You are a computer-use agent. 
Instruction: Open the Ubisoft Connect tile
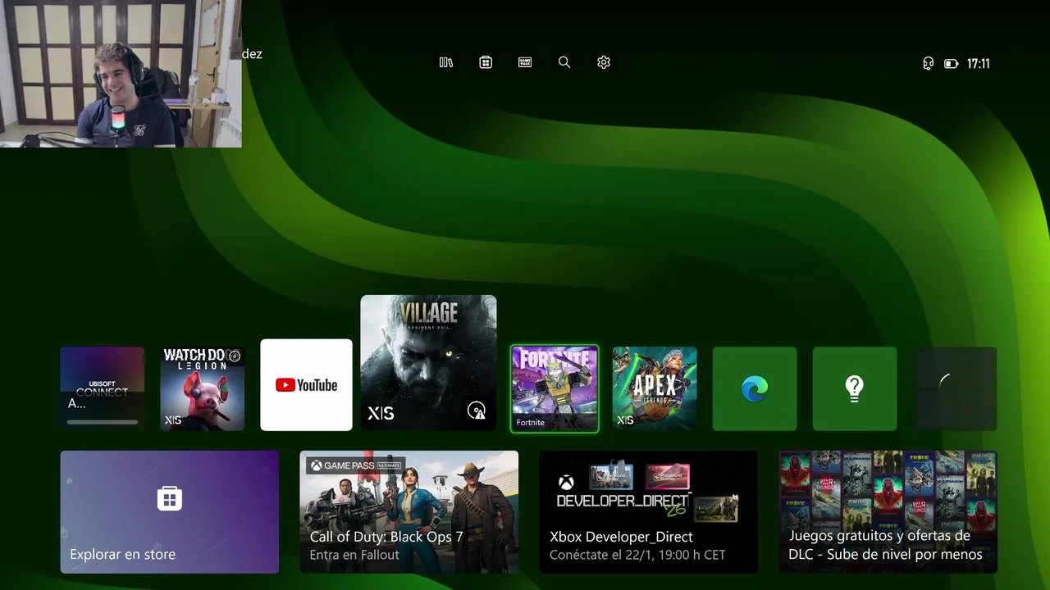tap(103, 388)
